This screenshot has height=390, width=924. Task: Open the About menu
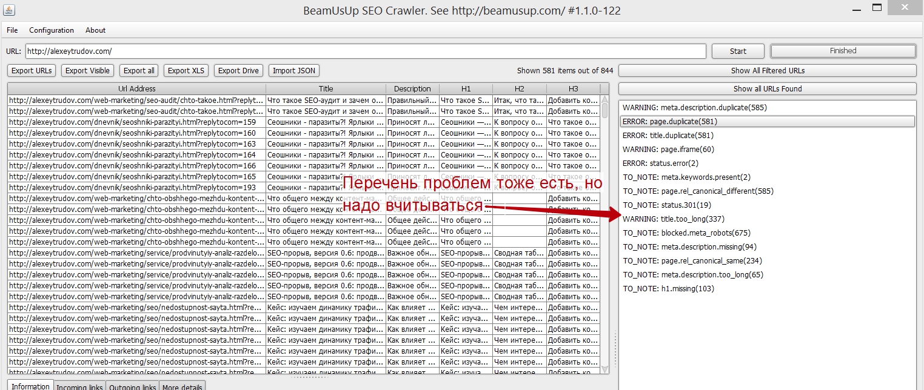pos(95,30)
